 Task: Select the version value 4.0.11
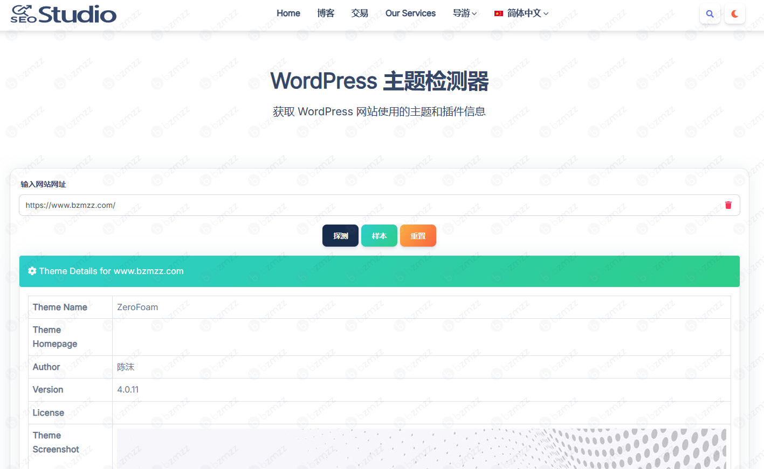[x=128, y=390]
